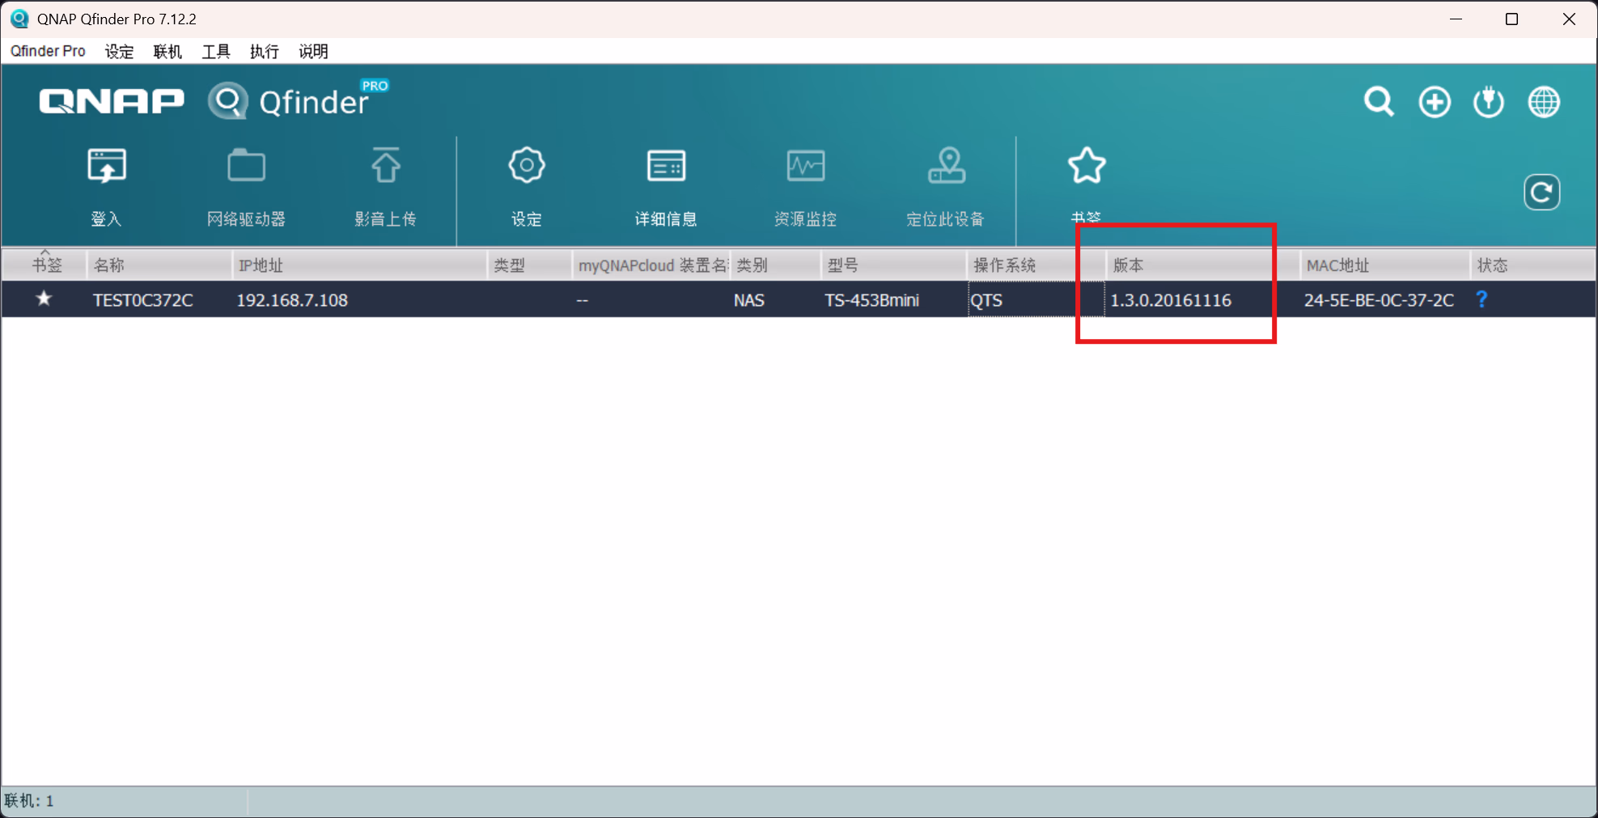
Task: Sort by the 类型 column header
Action: click(x=530, y=265)
